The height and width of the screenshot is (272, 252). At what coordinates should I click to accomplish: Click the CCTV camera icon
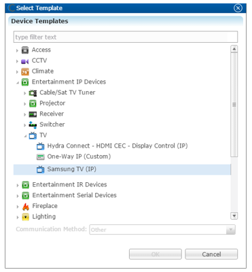click(x=25, y=61)
